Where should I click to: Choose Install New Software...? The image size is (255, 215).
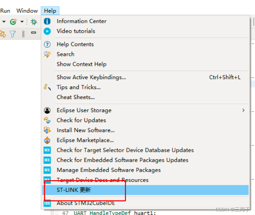[145, 130]
